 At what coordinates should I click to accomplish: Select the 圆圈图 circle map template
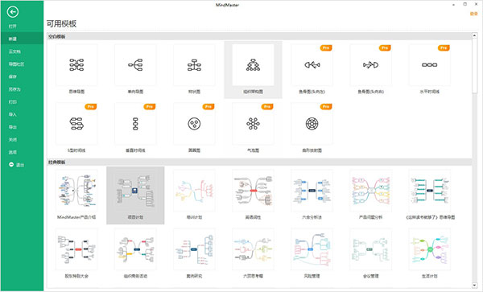coord(194,124)
